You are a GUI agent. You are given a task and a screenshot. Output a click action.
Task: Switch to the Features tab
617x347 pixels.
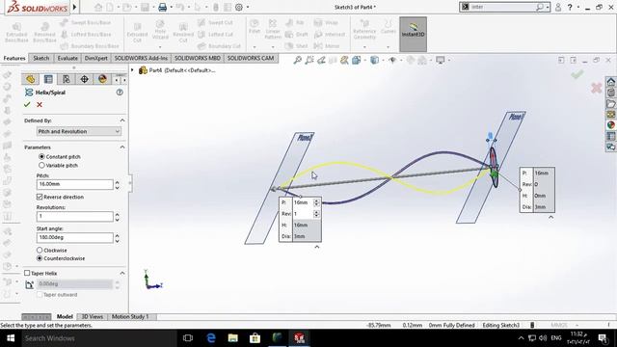tap(14, 58)
